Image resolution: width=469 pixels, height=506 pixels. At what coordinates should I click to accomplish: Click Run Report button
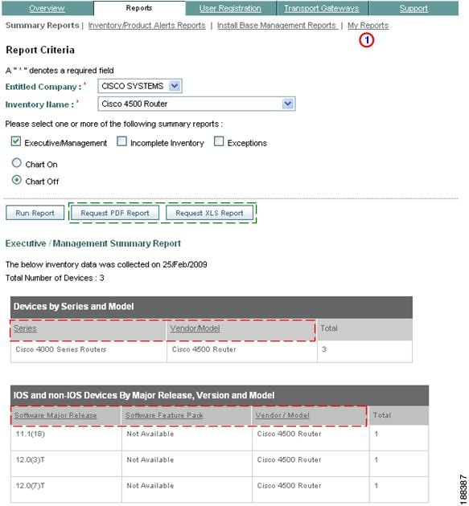click(x=35, y=213)
